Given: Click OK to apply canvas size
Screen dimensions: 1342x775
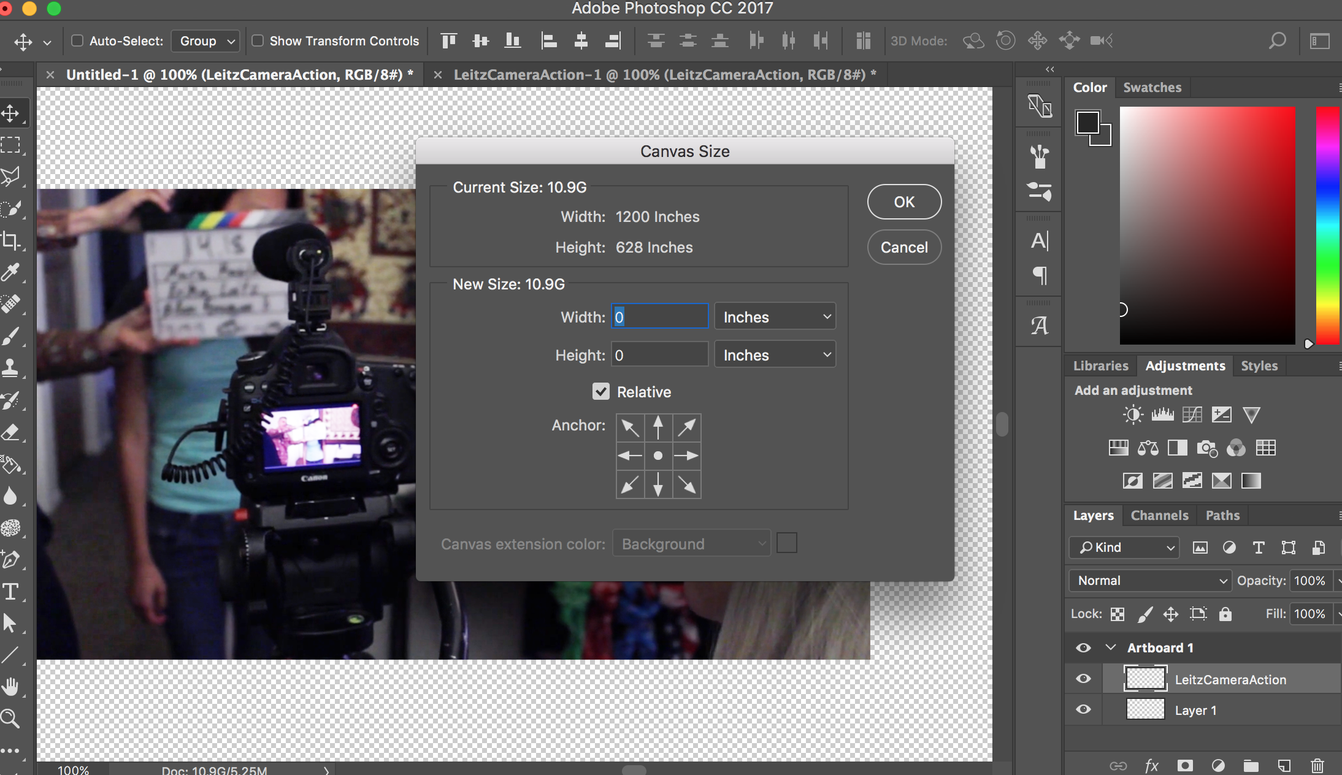Looking at the screenshot, I should tap(903, 201).
